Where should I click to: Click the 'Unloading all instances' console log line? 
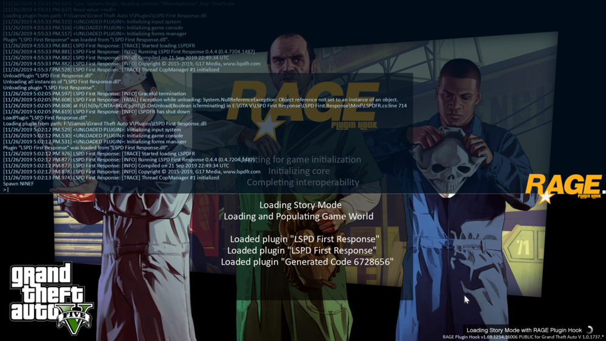(62, 81)
